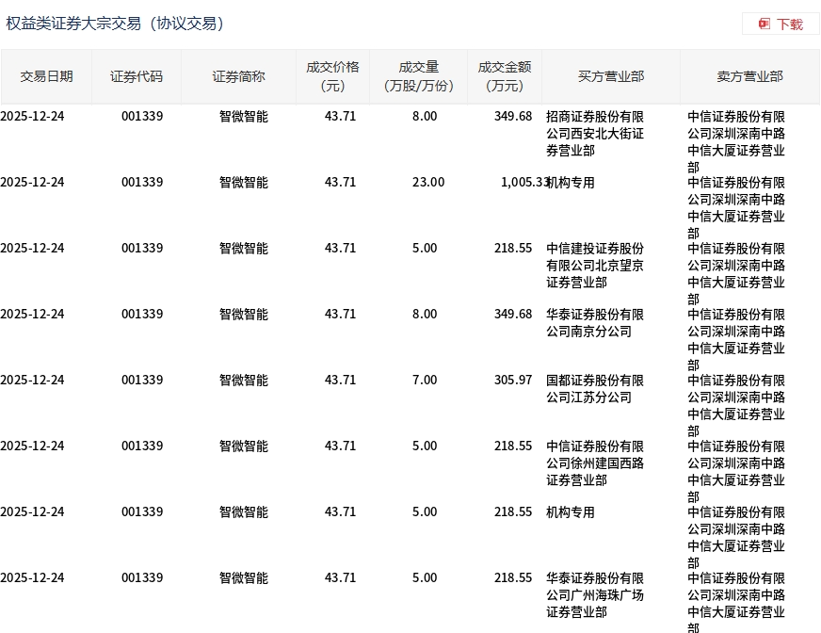Image resolution: width=821 pixels, height=633 pixels.
Task: Click the 成交量(万股/万份) column header
Action: (x=418, y=76)
